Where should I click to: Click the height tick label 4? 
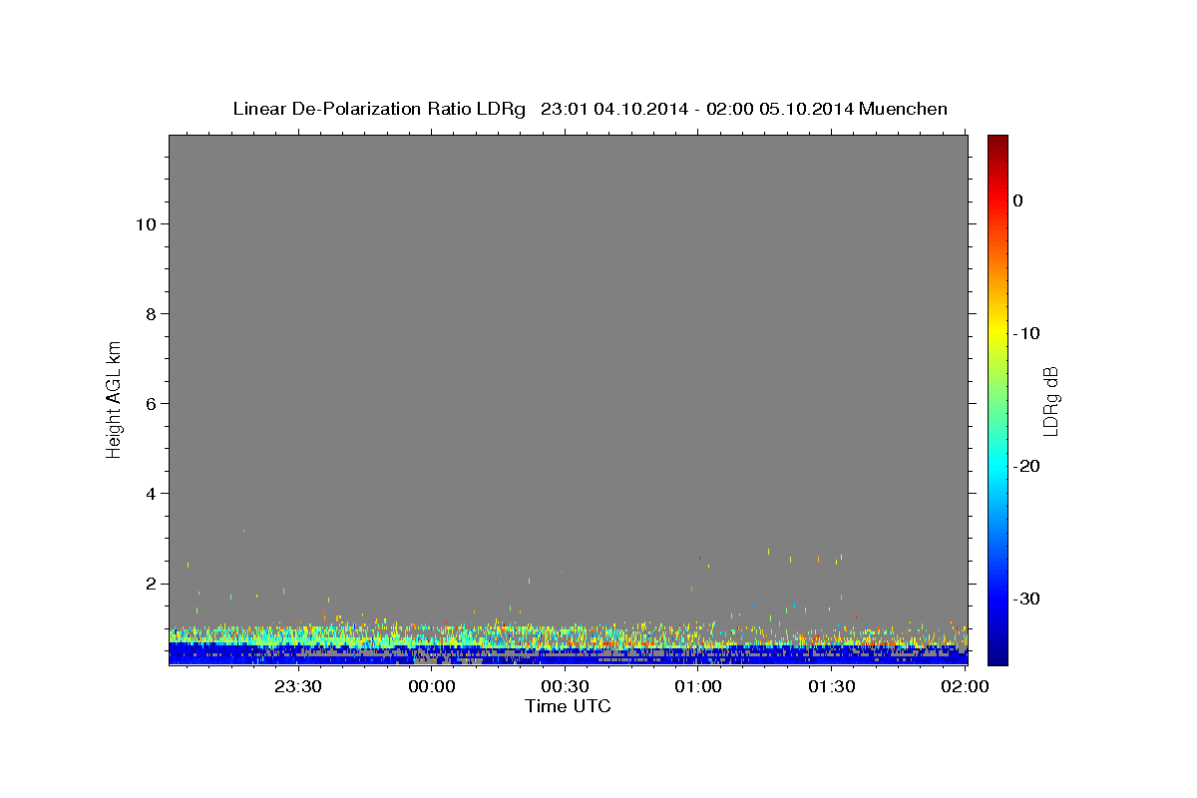pyautogui.click(x=152, y=494)
